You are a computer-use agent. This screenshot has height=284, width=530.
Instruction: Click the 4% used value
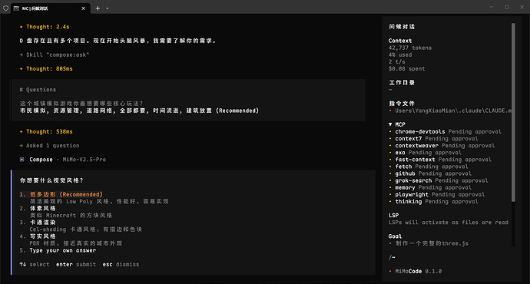(400, 54)
